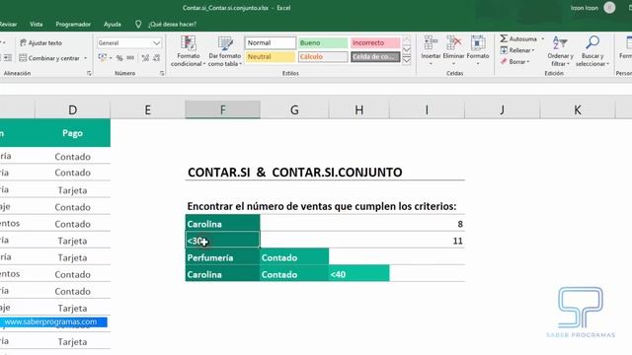Open the Número dialog launcher
This screenshot has height=355, width=632.
[x=162, y=73]
